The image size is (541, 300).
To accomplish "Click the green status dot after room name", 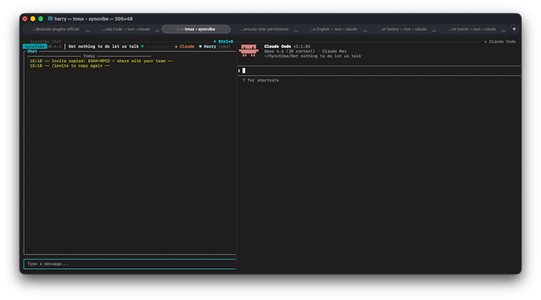I will pyautogui.click(x=142, y=46).
